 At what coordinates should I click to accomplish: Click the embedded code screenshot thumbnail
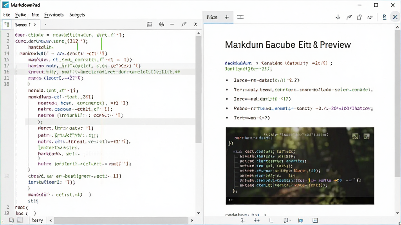[300, 166]
